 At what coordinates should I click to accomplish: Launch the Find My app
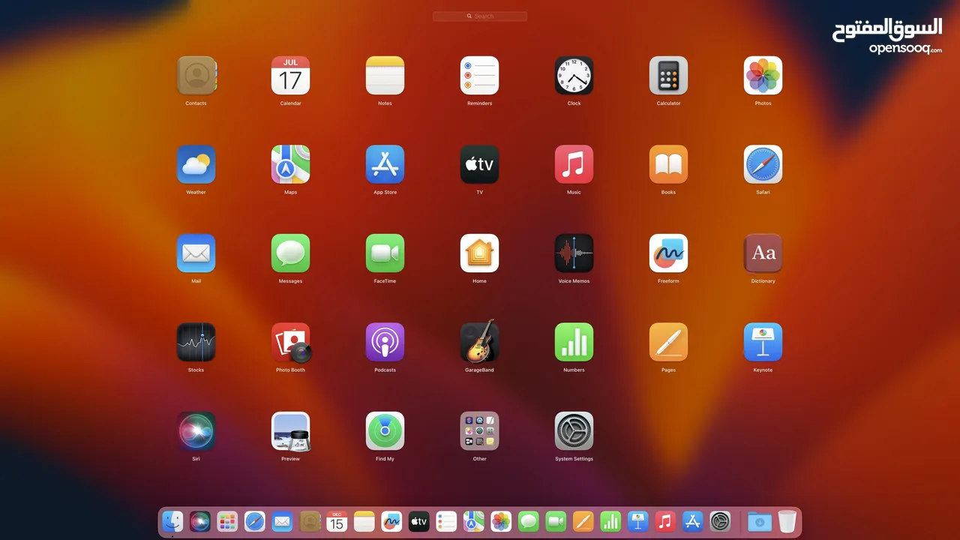pos(385,430)
